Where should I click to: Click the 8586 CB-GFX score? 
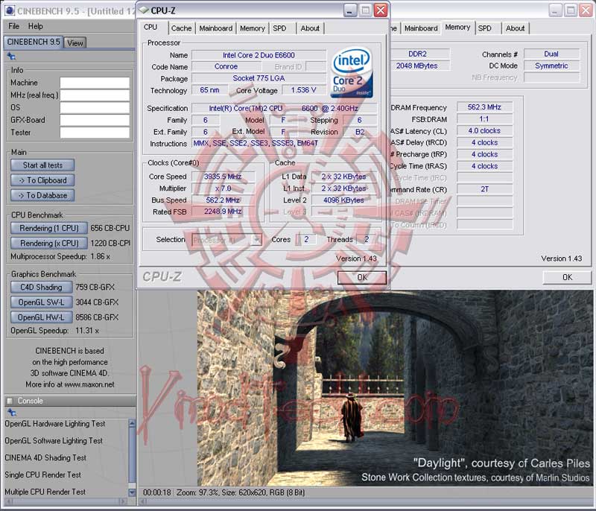coord(97,317)
